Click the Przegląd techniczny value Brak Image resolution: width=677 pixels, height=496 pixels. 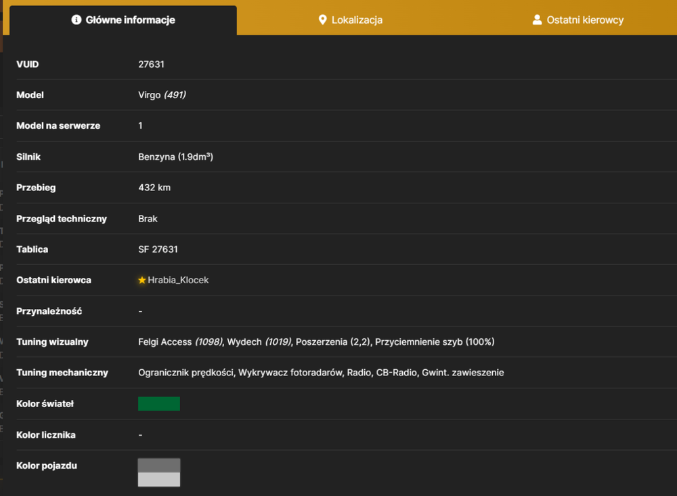148,219
